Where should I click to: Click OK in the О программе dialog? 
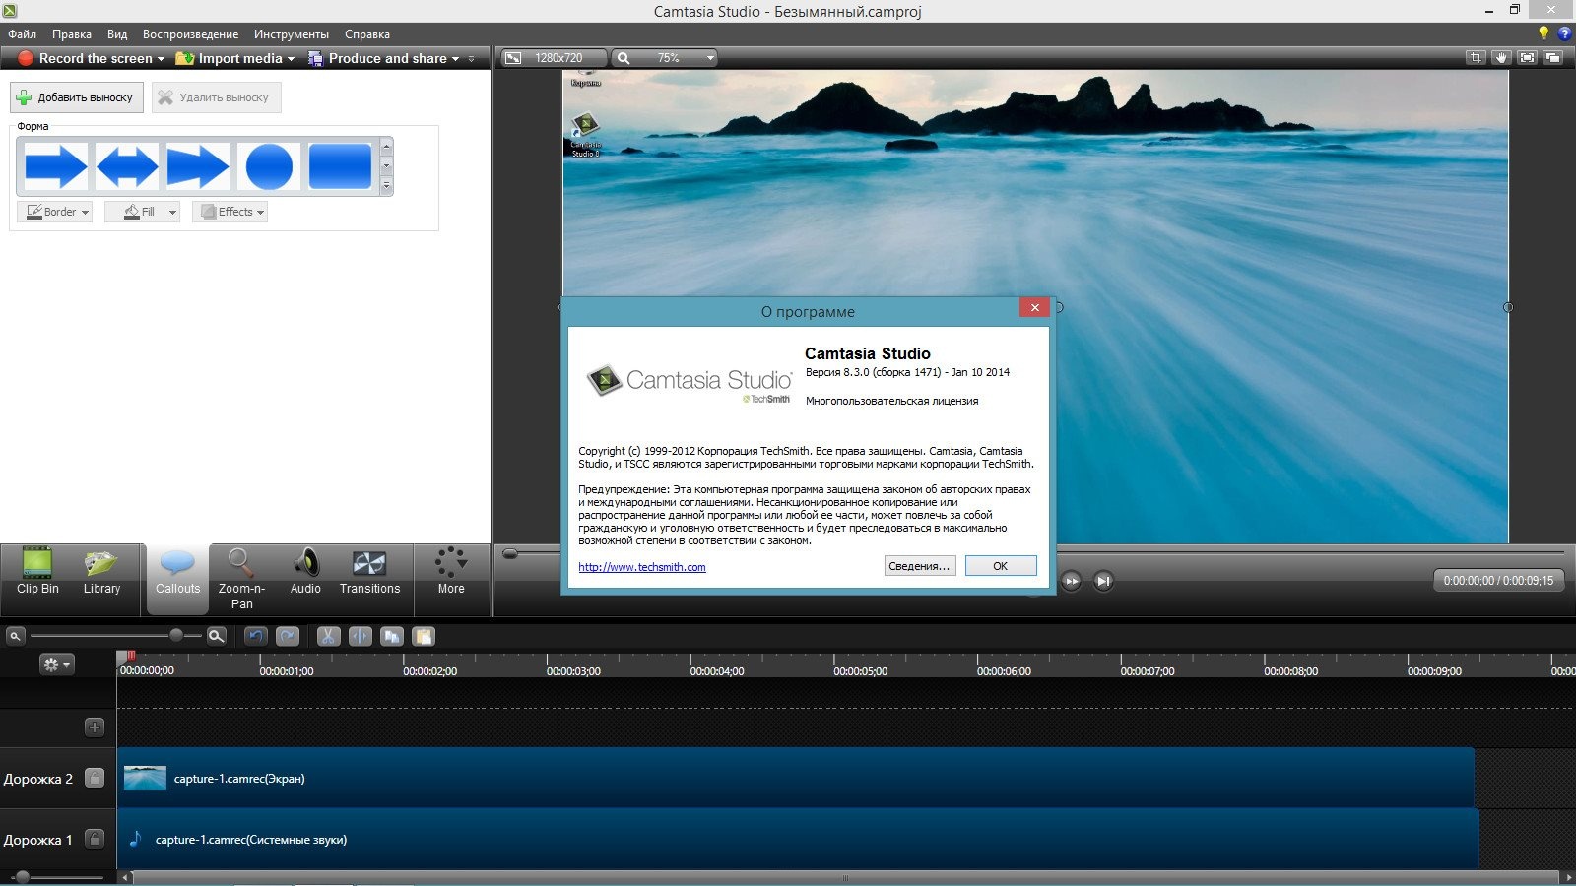tap(1001, 566)
